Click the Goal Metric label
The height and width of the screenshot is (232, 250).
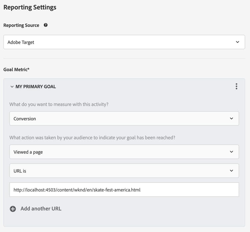point(16,70)
